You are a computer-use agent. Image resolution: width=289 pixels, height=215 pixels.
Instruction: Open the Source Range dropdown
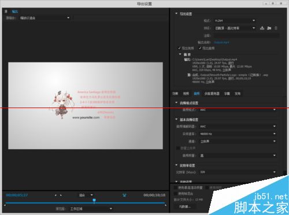91,209
